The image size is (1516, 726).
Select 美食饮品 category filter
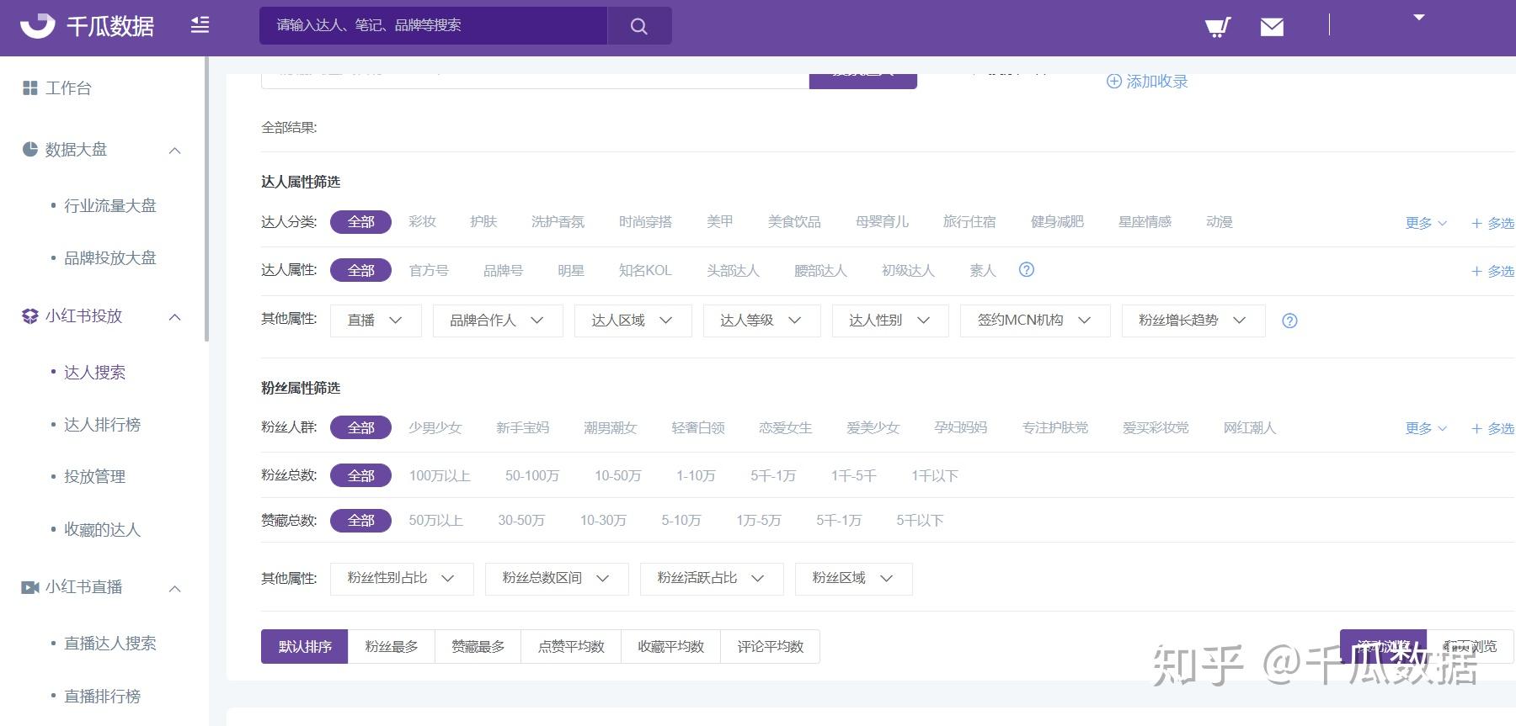click(x=794, y=222)
